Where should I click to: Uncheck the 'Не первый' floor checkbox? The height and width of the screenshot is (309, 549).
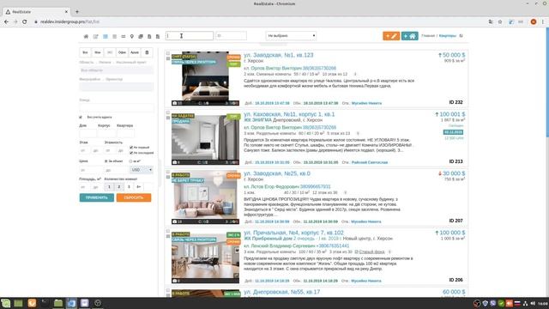pos(131,148)
